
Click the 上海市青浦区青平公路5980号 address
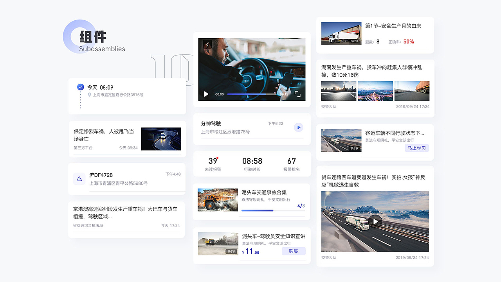pos(119,183)
